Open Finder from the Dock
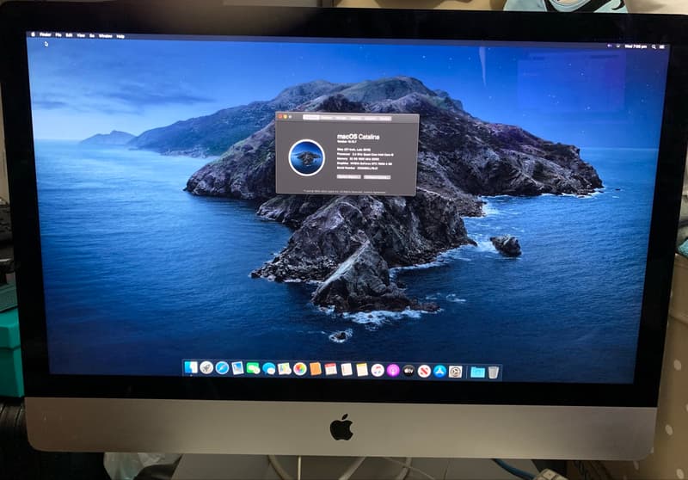The width and height of the screenshot is (688, 480). (191, 367)
